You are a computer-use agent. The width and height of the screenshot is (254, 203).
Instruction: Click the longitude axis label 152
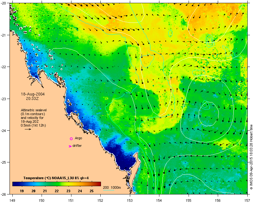100,200
